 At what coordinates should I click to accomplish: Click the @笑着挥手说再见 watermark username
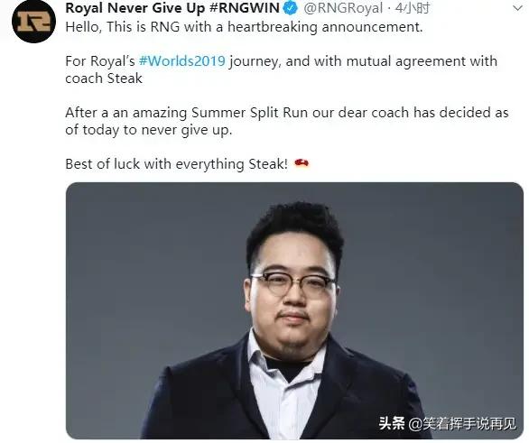point(462,423)
